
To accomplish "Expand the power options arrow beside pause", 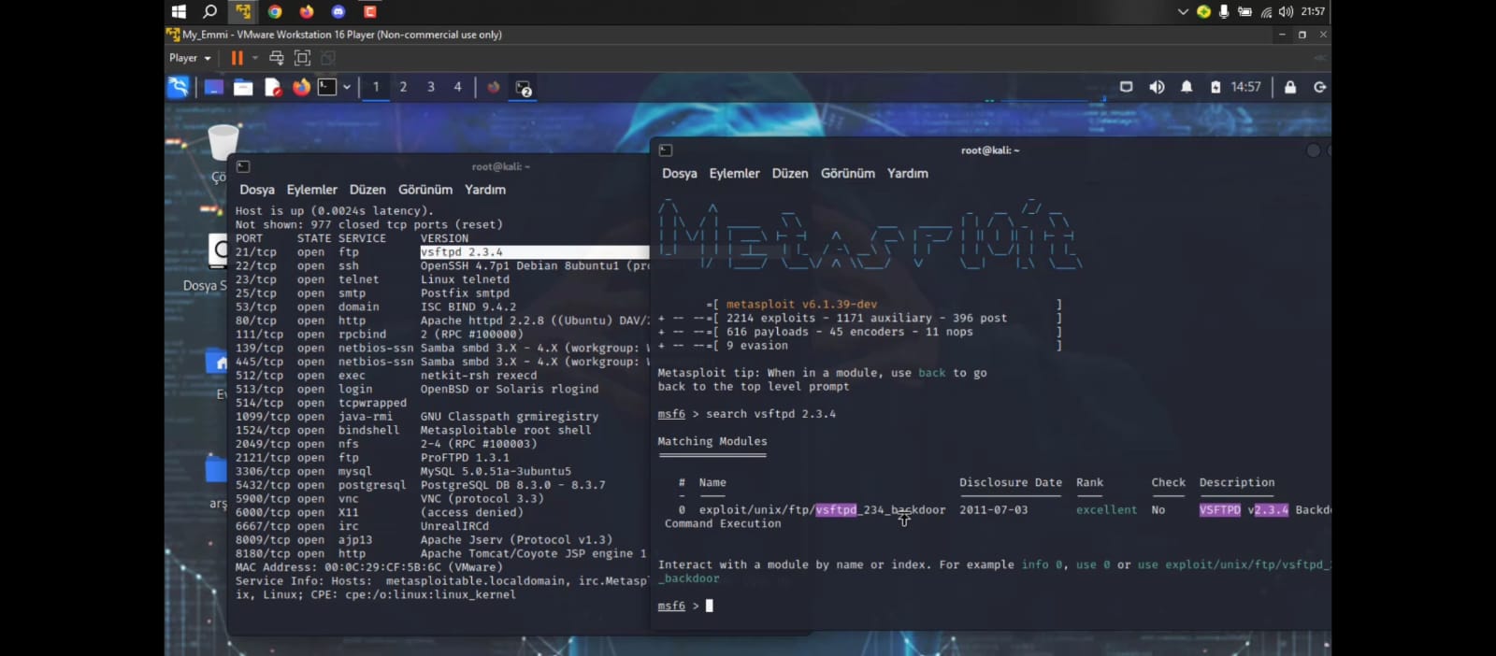I will click(254, 58).
